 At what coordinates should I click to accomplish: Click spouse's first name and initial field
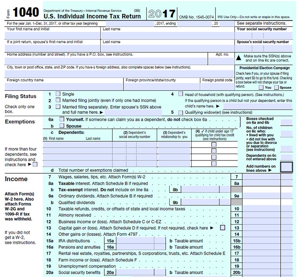(x=52, y=48)
